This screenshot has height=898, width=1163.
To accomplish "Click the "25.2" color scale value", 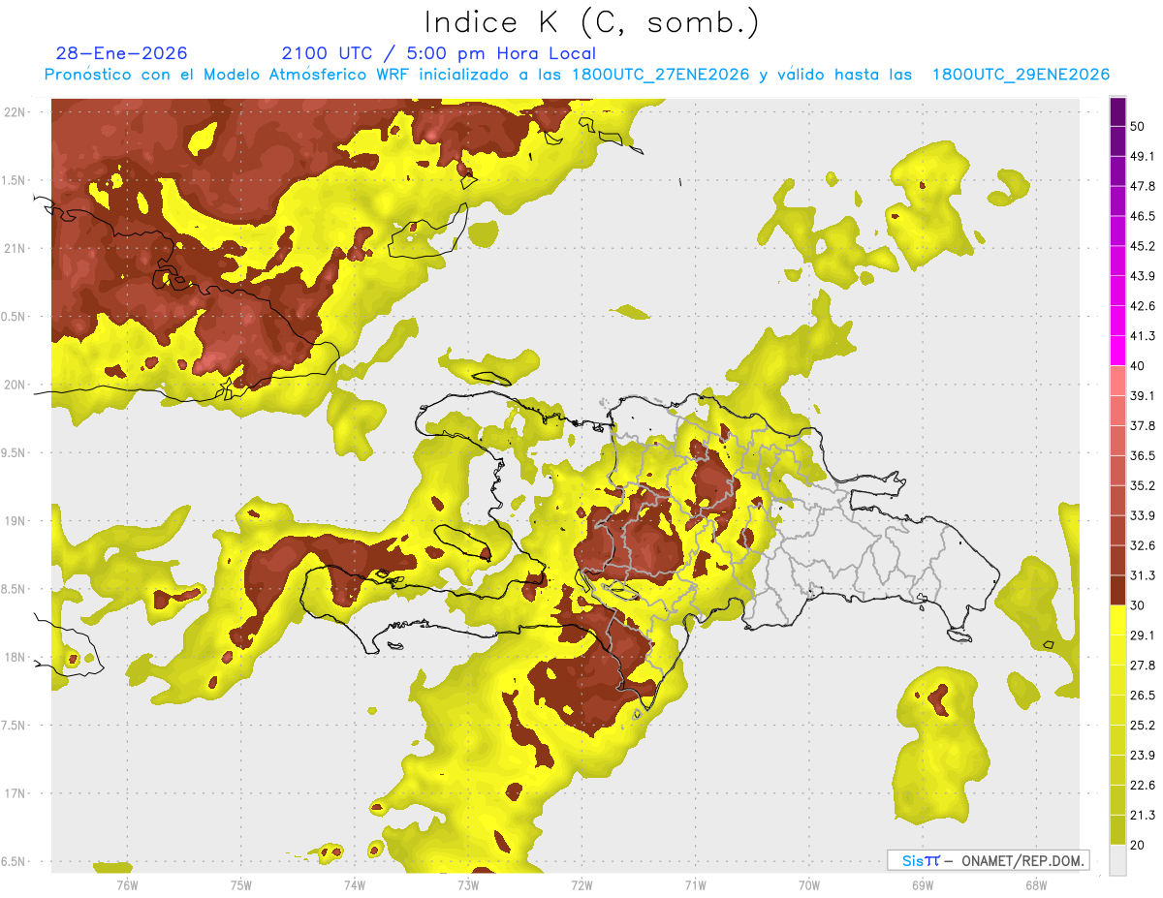I will [x=1143, y=726].
